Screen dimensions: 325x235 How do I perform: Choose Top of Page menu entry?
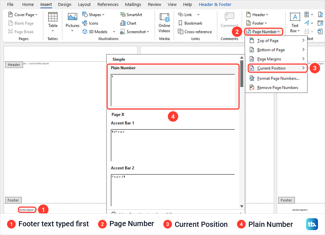coord(276,41)
